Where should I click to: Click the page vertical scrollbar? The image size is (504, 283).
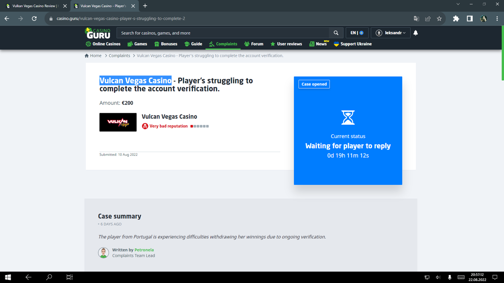pyautogui.click(x=502, y=54)
